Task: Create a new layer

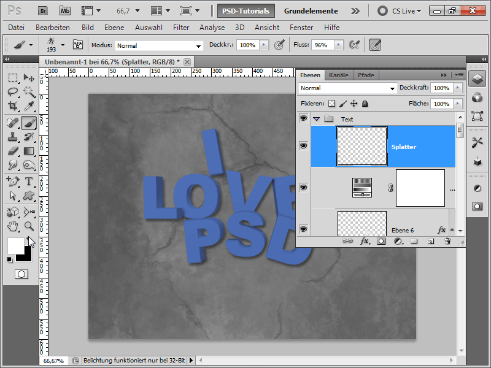Action: pos(431,241)
